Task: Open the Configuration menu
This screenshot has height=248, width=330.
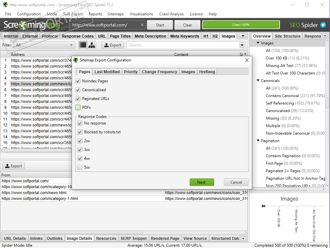Action: point(29,14)
